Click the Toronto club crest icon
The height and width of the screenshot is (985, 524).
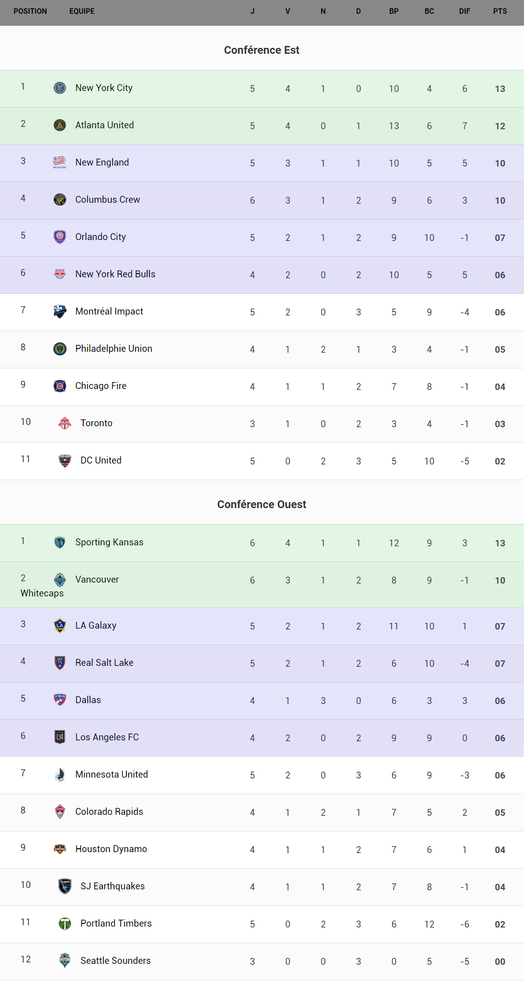pos(65,423)
